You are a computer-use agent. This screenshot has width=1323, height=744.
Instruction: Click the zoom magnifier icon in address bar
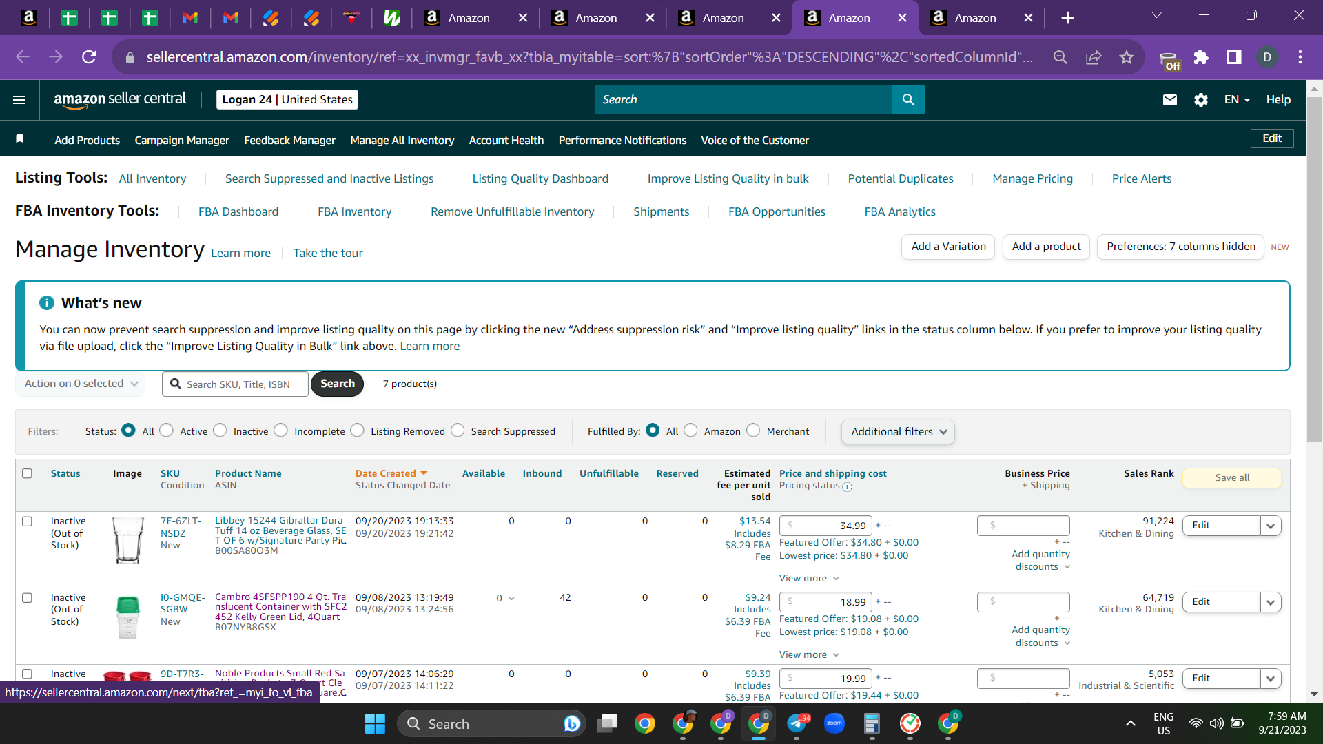coord(1060,57)
